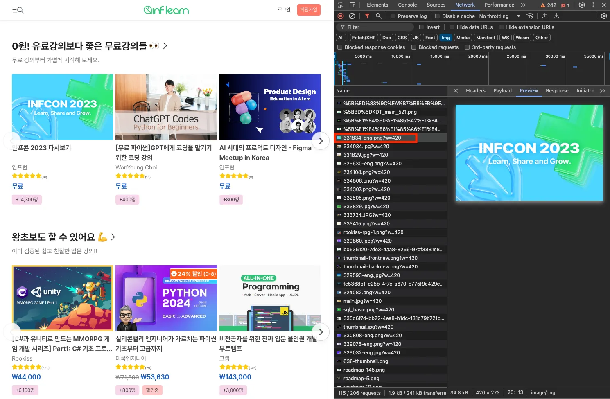Open the Product Design course thumbnail
This screenshot has height=399, width=610.
tap(270, 107)
